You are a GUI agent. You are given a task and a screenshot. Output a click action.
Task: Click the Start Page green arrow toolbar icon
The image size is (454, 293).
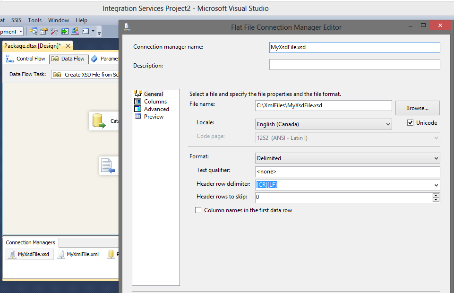[x=65, y=31]
